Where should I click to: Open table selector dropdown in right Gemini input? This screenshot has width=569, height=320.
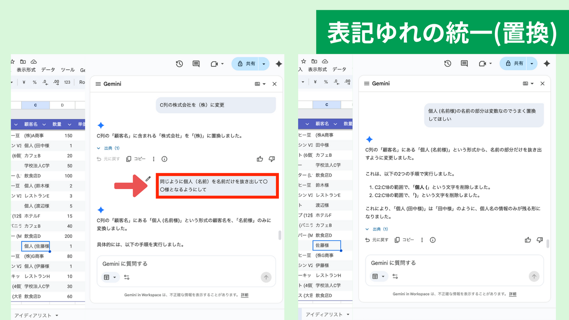coord(378,277)
